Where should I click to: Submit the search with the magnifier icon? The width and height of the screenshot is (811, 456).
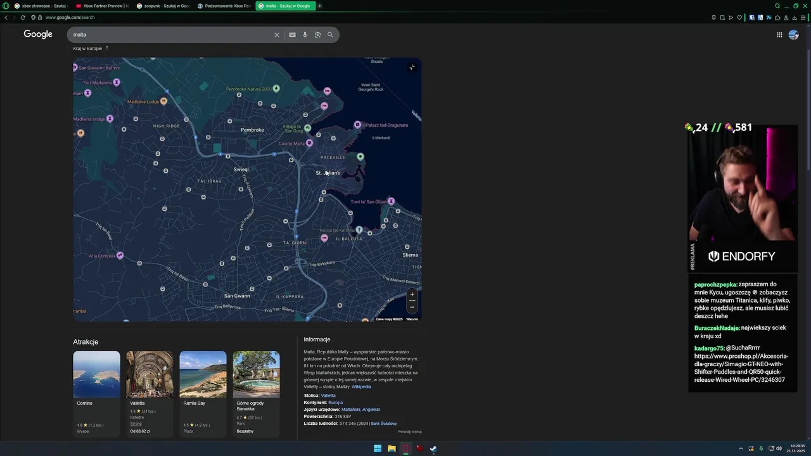coord(330,35)
